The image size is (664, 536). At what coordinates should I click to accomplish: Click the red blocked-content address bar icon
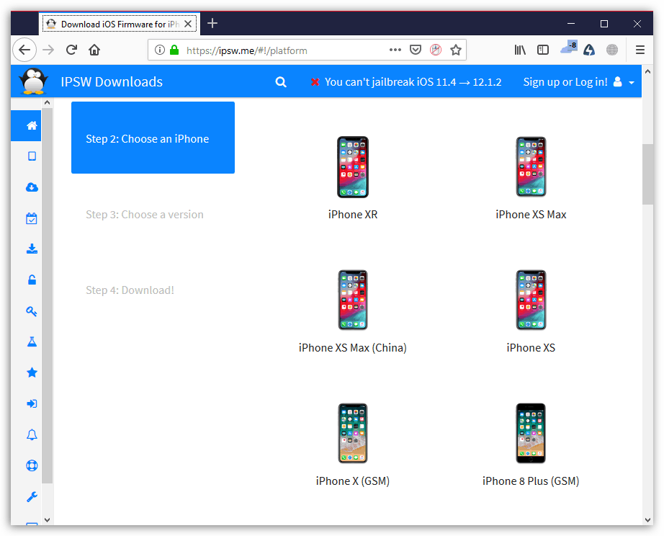pyautogui.click(x=436, y=50)
